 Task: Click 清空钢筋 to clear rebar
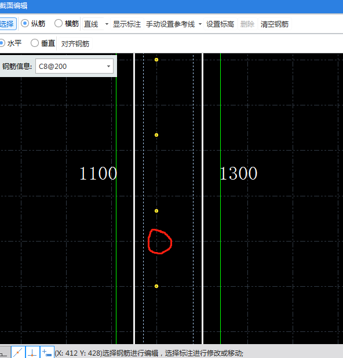coord(275,24)
